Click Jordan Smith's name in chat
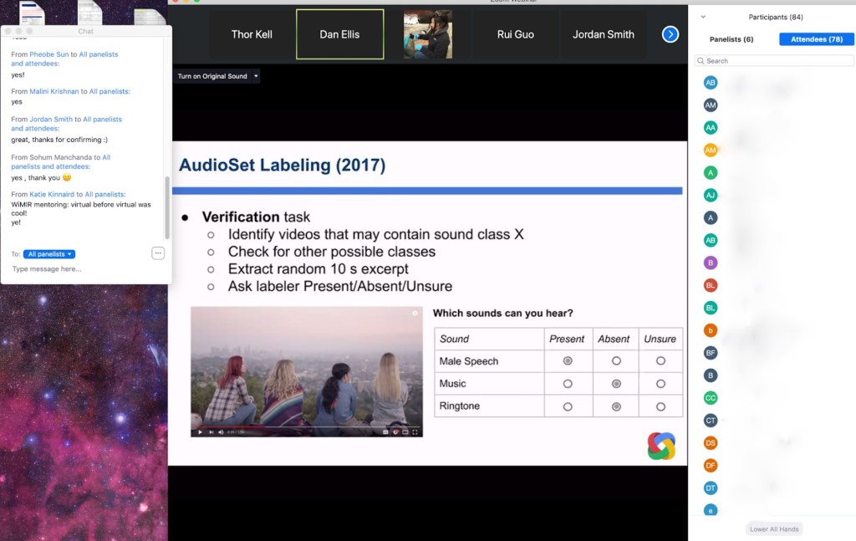 (x=51, y=119)
